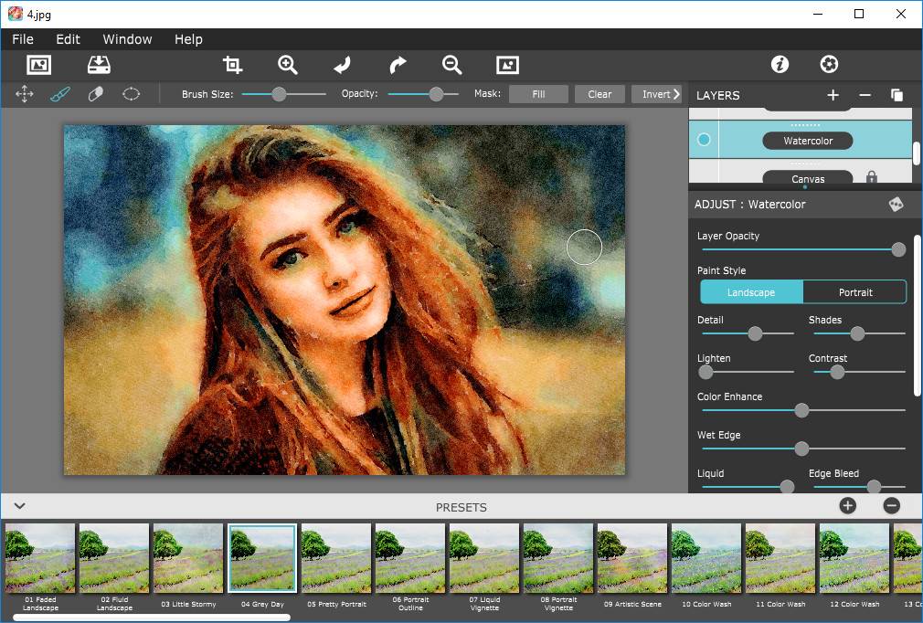Select the move/pan tool
This screenshot has height=623, width=923.
pyautogui.click(x=24, y=94)
